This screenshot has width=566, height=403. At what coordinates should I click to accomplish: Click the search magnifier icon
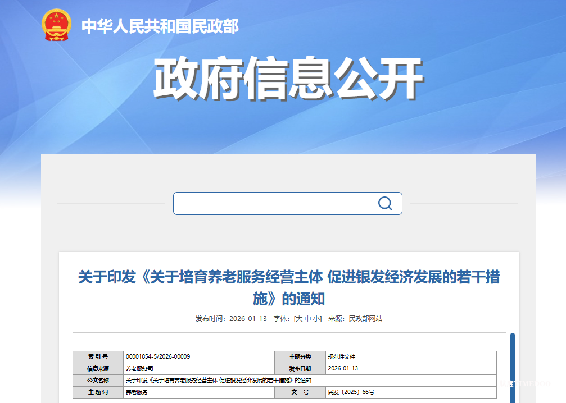point(385,203)
